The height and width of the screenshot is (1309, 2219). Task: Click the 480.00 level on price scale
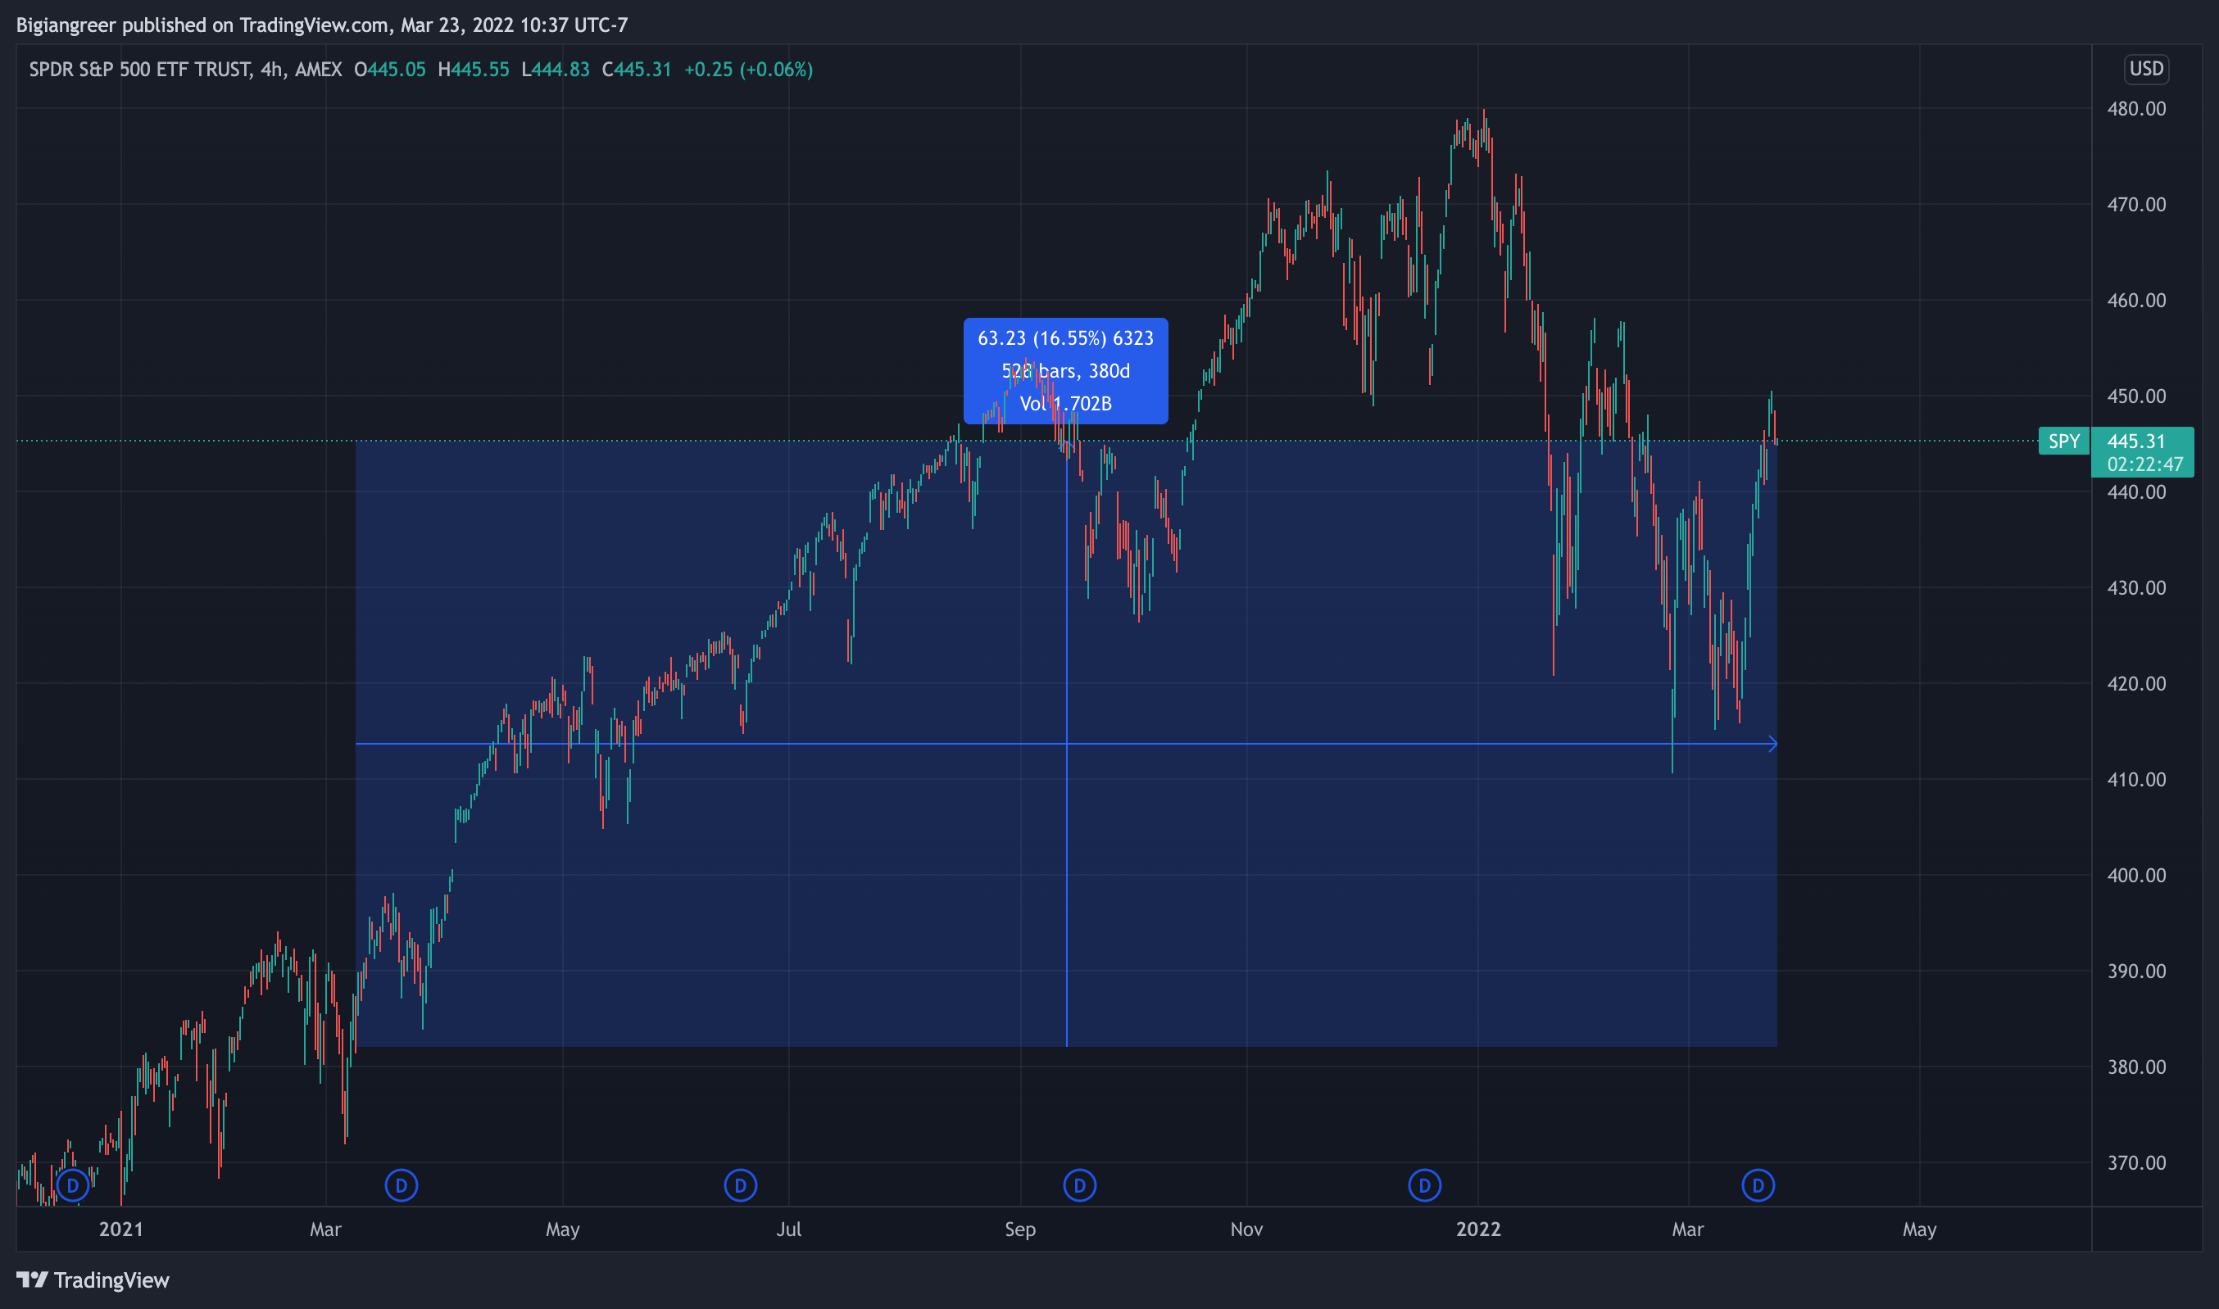[x=2136, y=108]
